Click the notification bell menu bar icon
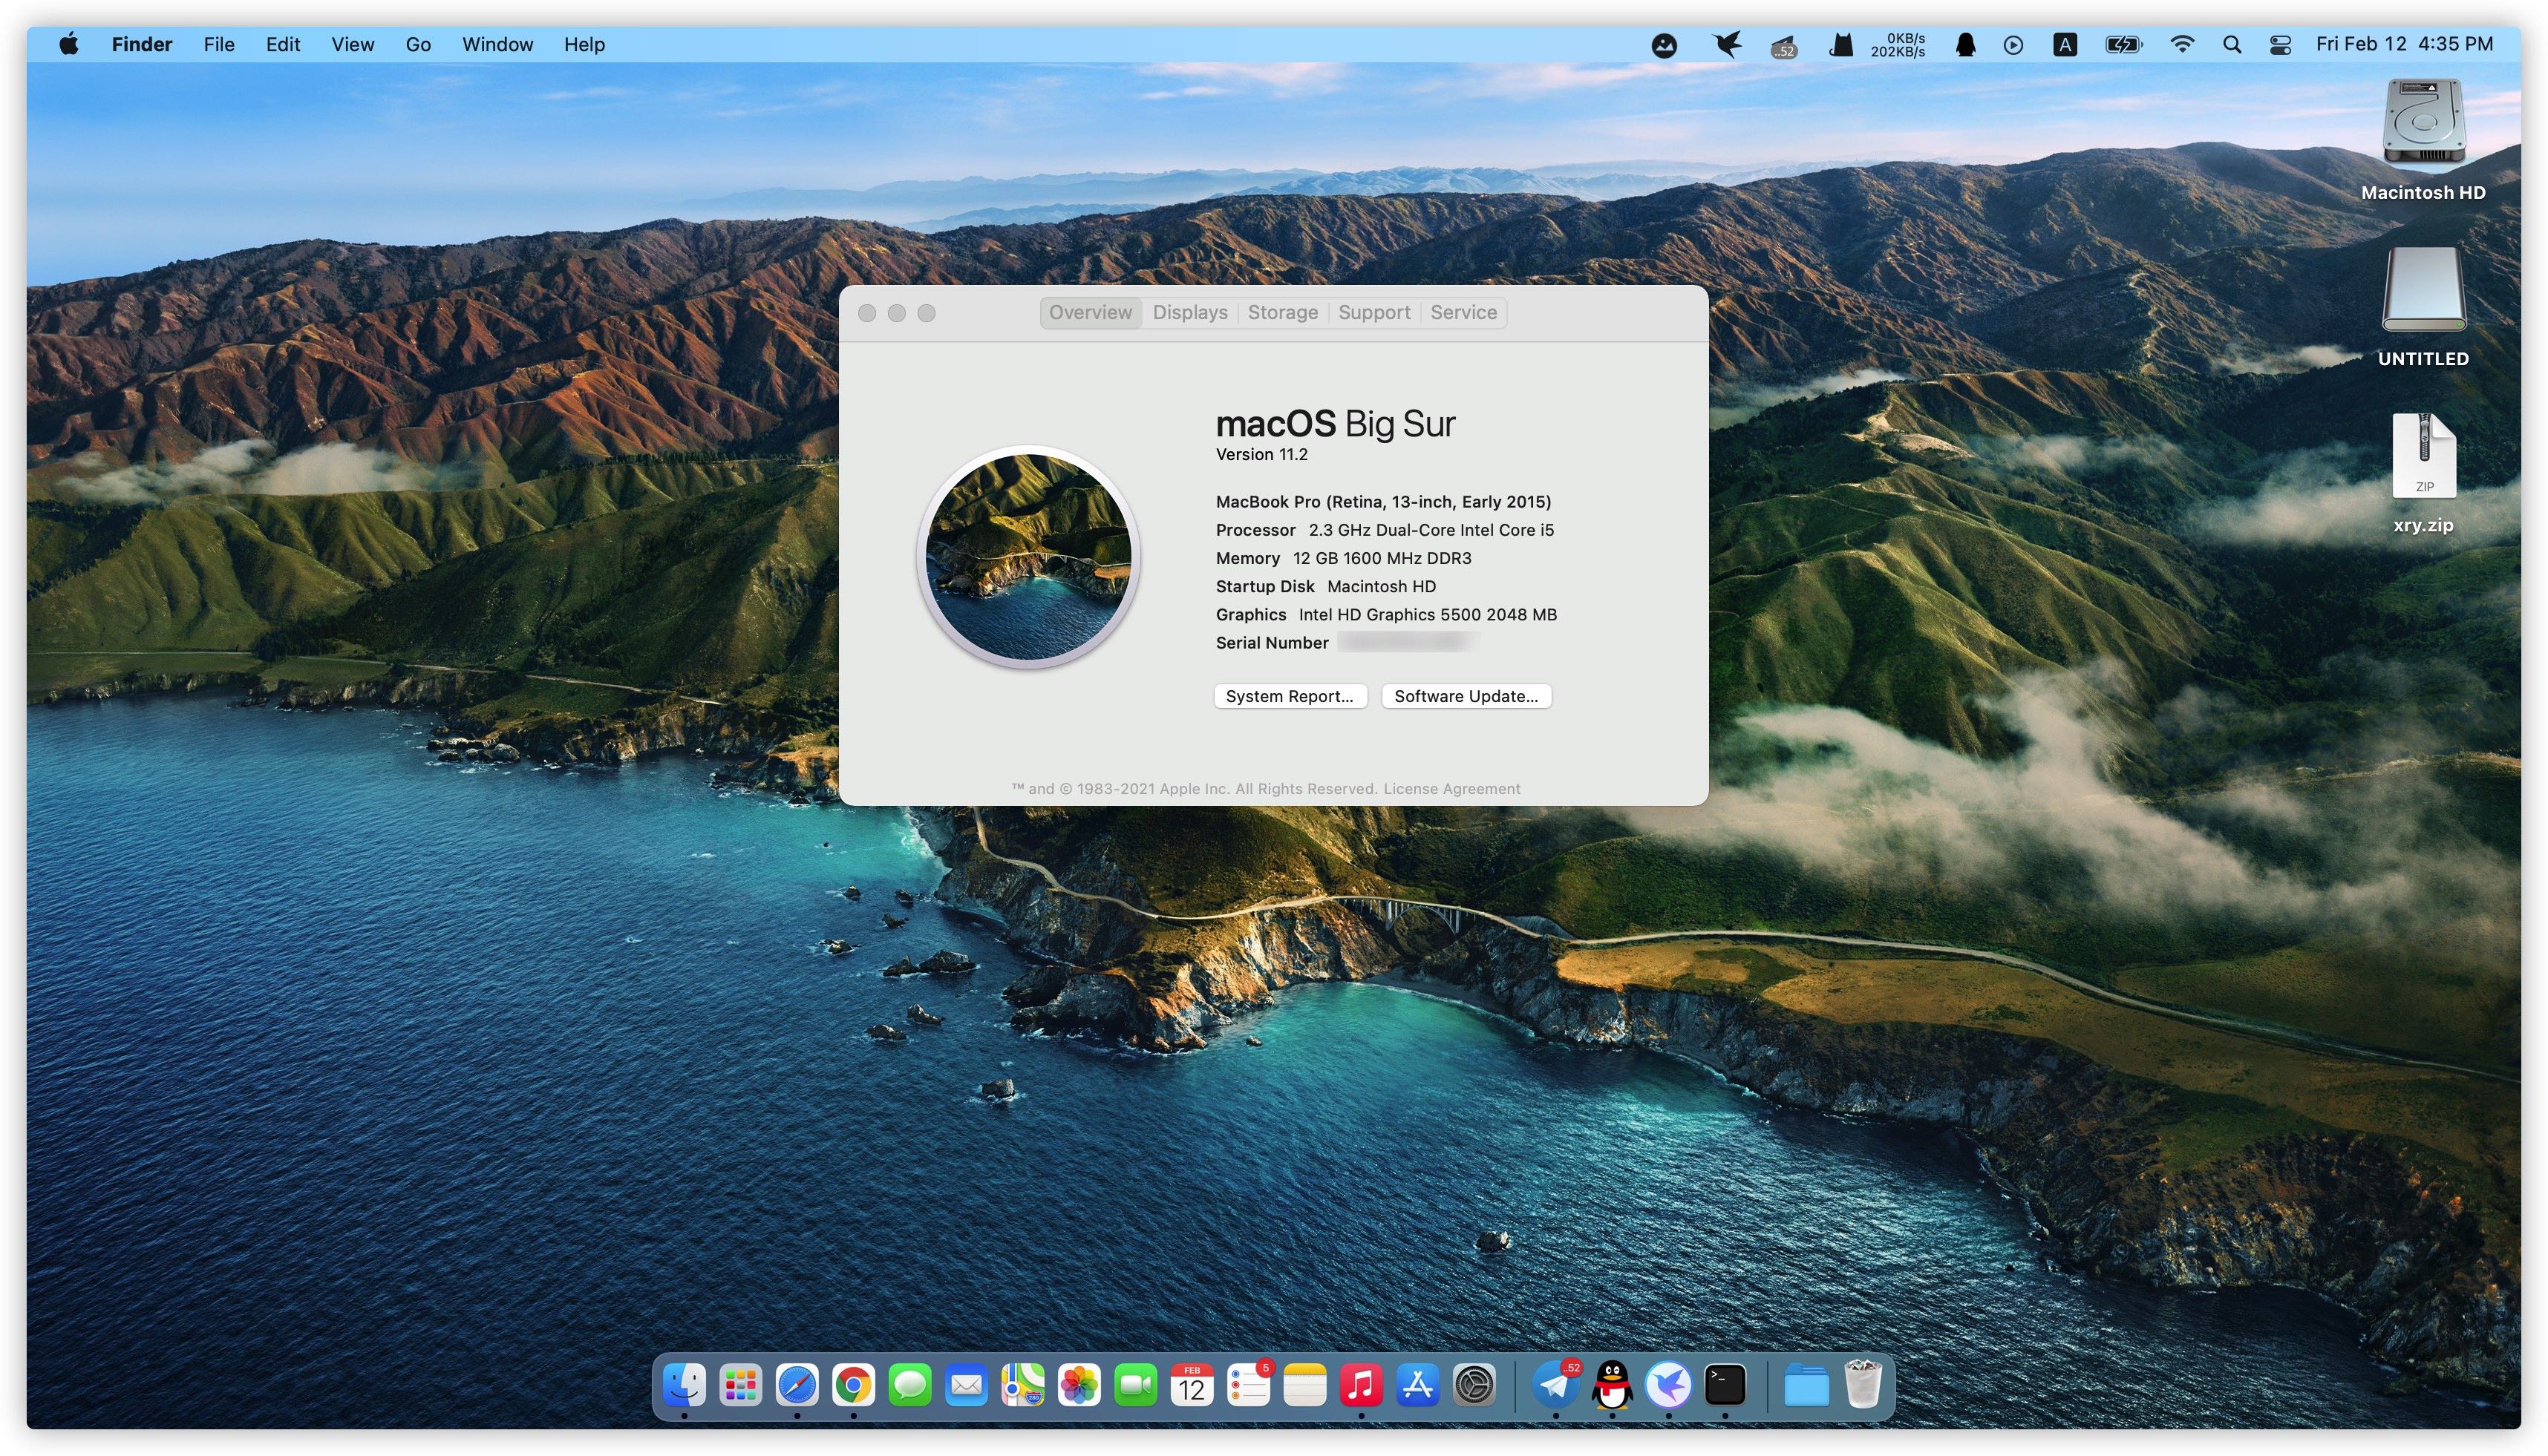This screenshot has width=2548, height=1456. click(1964, 44)
